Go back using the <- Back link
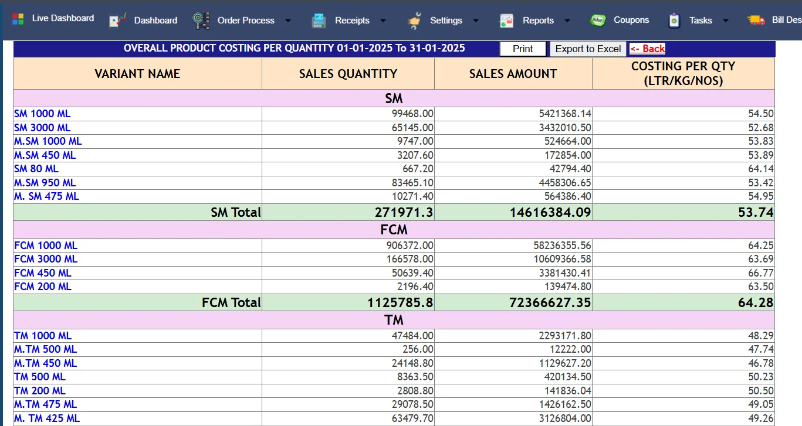The height and width of the screenshot is (426, 802). (x=648, y=49)
